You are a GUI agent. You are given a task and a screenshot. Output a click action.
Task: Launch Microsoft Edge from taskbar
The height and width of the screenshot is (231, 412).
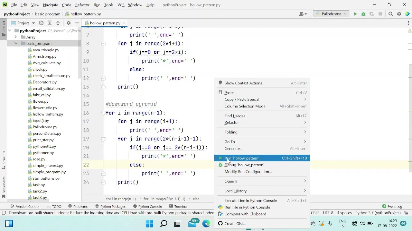(x=206, y=224)
